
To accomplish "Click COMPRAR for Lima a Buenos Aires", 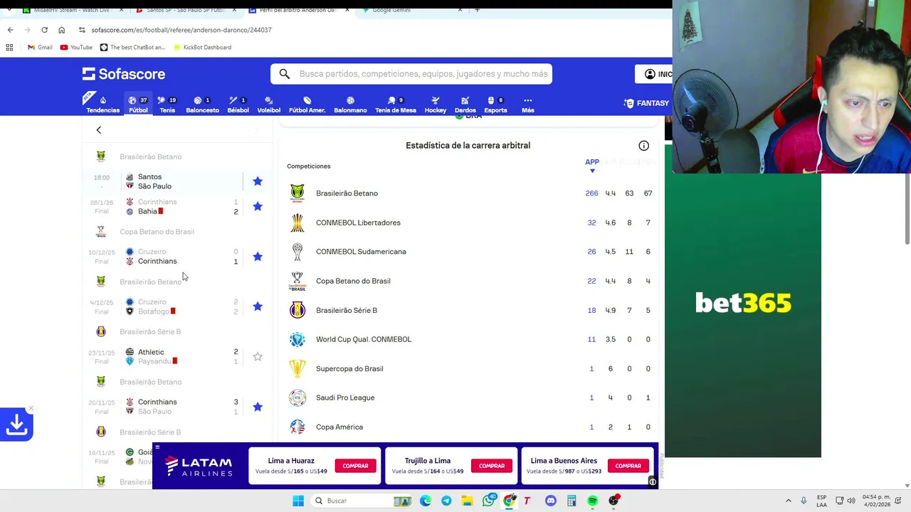I will click(x=628, y=466).
